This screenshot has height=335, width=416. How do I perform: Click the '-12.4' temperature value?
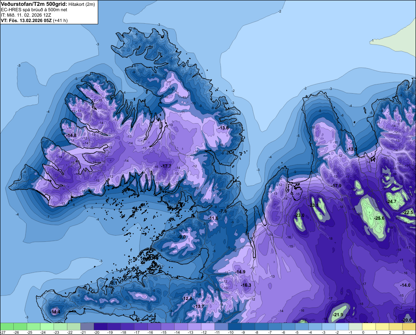tap(187, 299)
